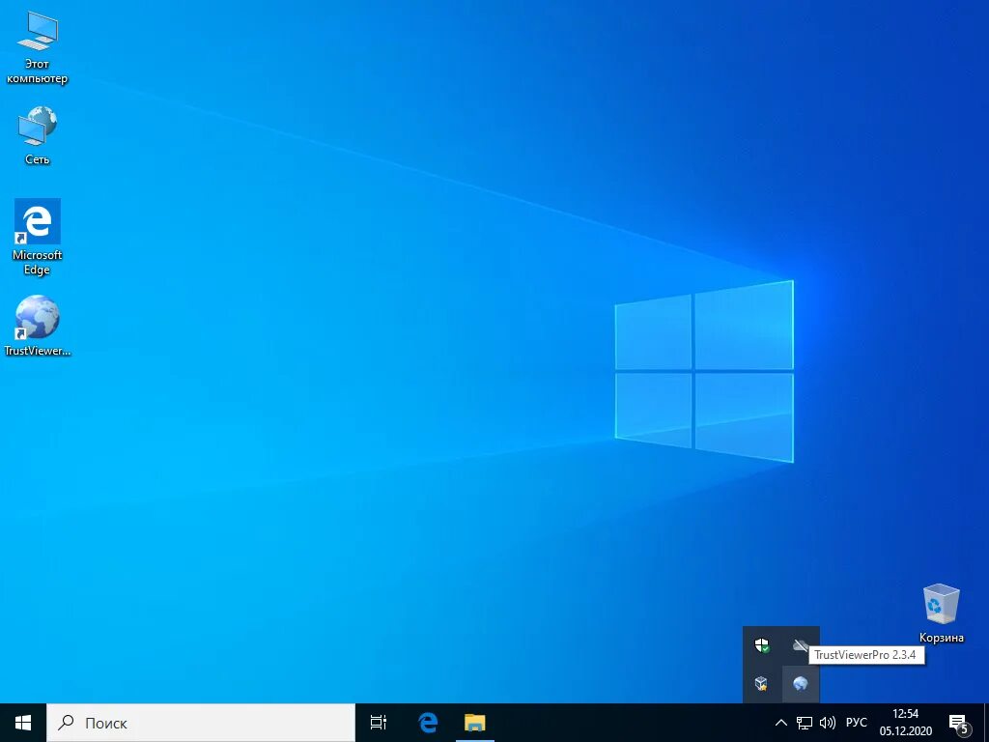This screenshot has width=989, height=742.
Task: Open the volume speaker tray icon
Action: 827,723
